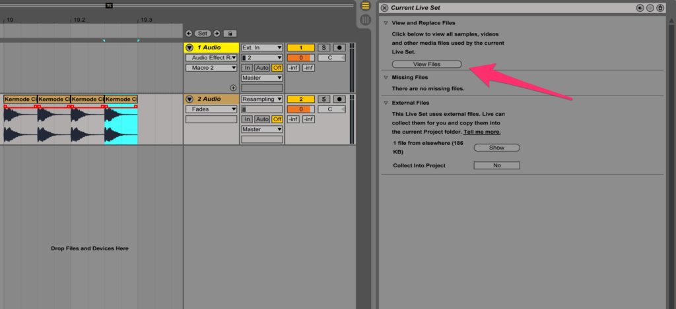Click the lock envelopes icon
676x309 pixels.
click(230, 34)
